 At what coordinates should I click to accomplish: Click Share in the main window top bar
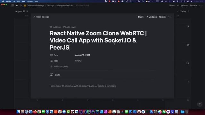(x=172, y=5)
